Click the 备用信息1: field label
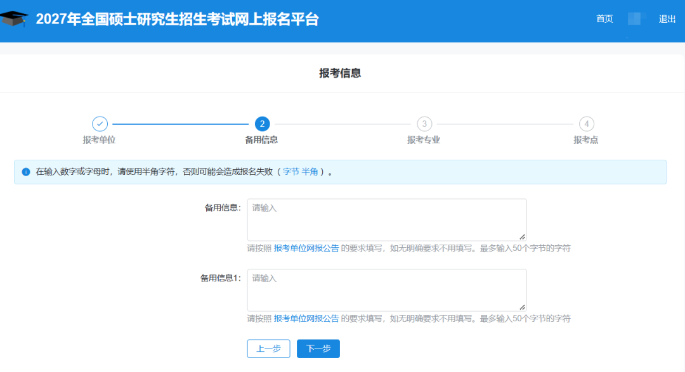The height and width of the screenshot is (372, 685). click(221, 278)
